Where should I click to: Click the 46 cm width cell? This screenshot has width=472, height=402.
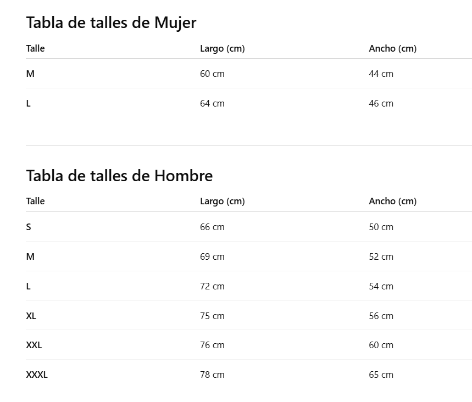tap(381, 103)
